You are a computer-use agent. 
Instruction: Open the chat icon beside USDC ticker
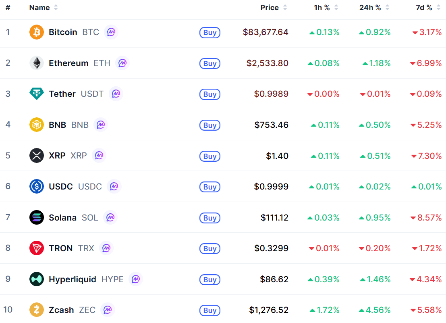[x=114, y=186]
